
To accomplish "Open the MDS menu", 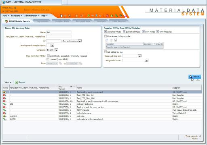I will click(6, 16).
